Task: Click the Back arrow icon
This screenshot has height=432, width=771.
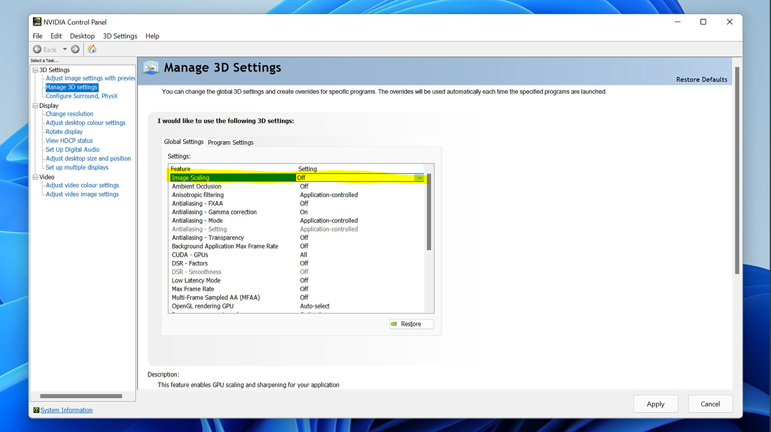Action: (37, 49)
